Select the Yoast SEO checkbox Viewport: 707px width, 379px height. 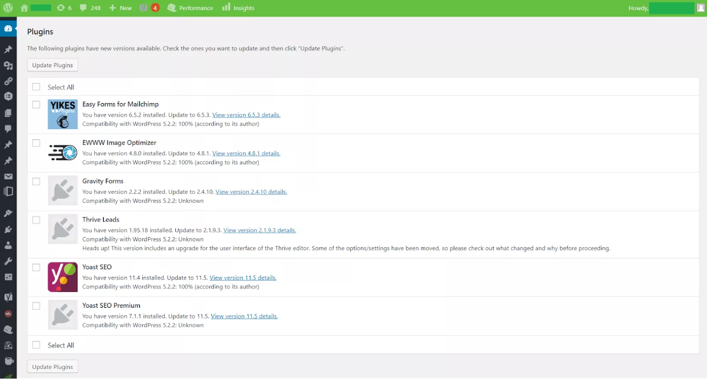coord(36,267)
